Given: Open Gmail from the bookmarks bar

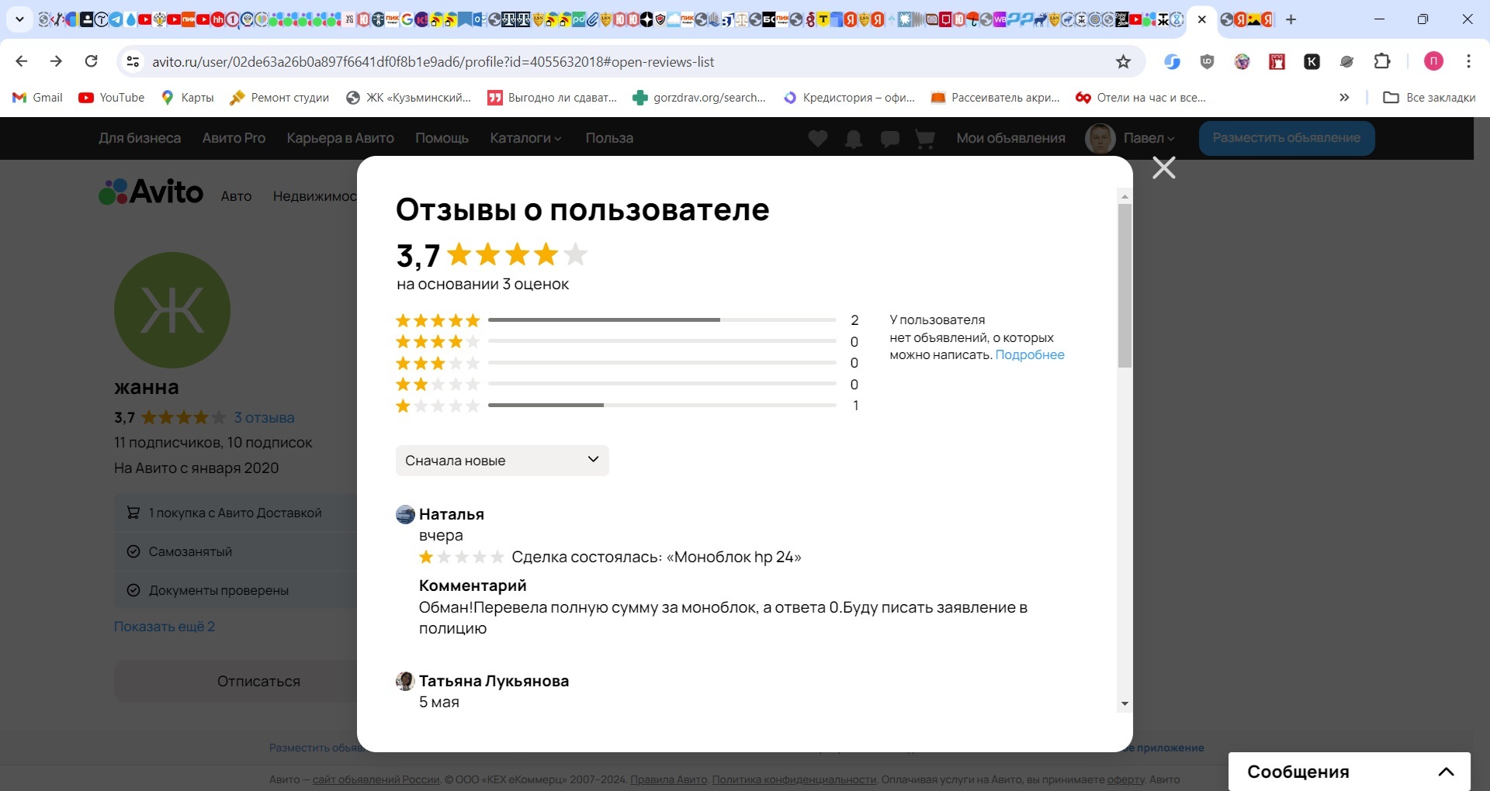Looking at the screenshot, I should (x=36, y=98).
